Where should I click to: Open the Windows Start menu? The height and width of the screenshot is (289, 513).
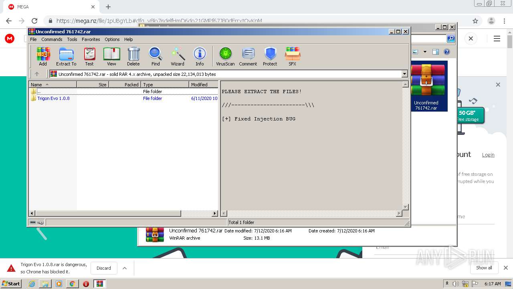11,283
